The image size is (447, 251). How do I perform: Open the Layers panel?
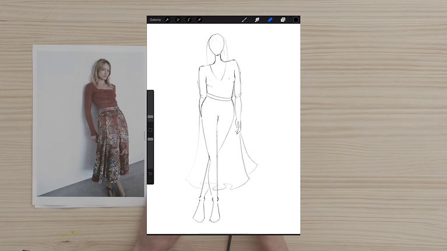(283, 20)
